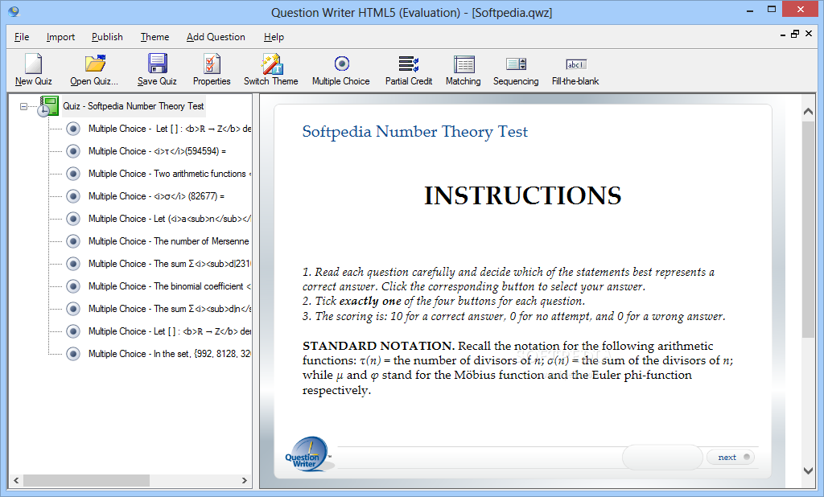Image resolution: width=824 pixels, height=497 pixels.
Task: Open the File menu
Action: [22, 37]
